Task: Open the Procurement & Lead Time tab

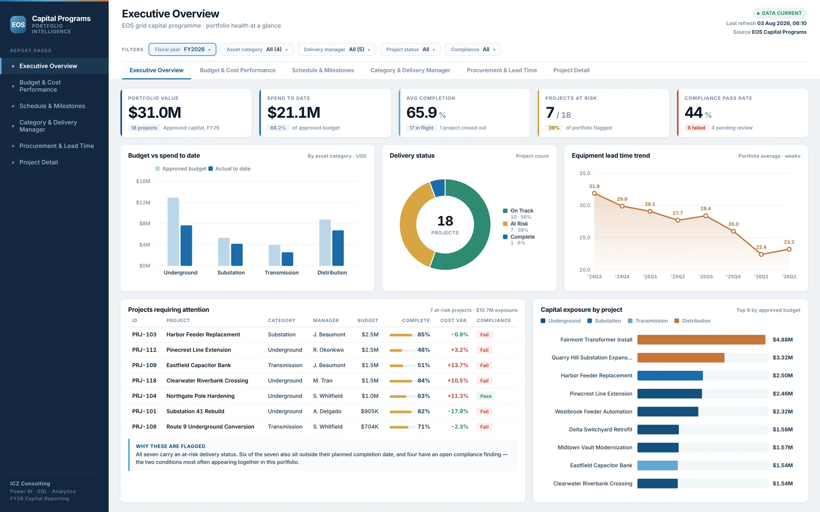Action: (x=502, y=70)
